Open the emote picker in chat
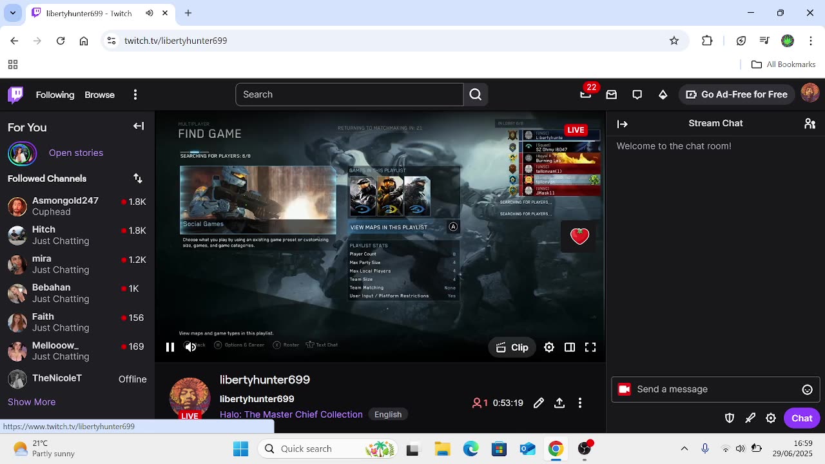The height and width of the screenshot is (464, 825). (807, 389)
